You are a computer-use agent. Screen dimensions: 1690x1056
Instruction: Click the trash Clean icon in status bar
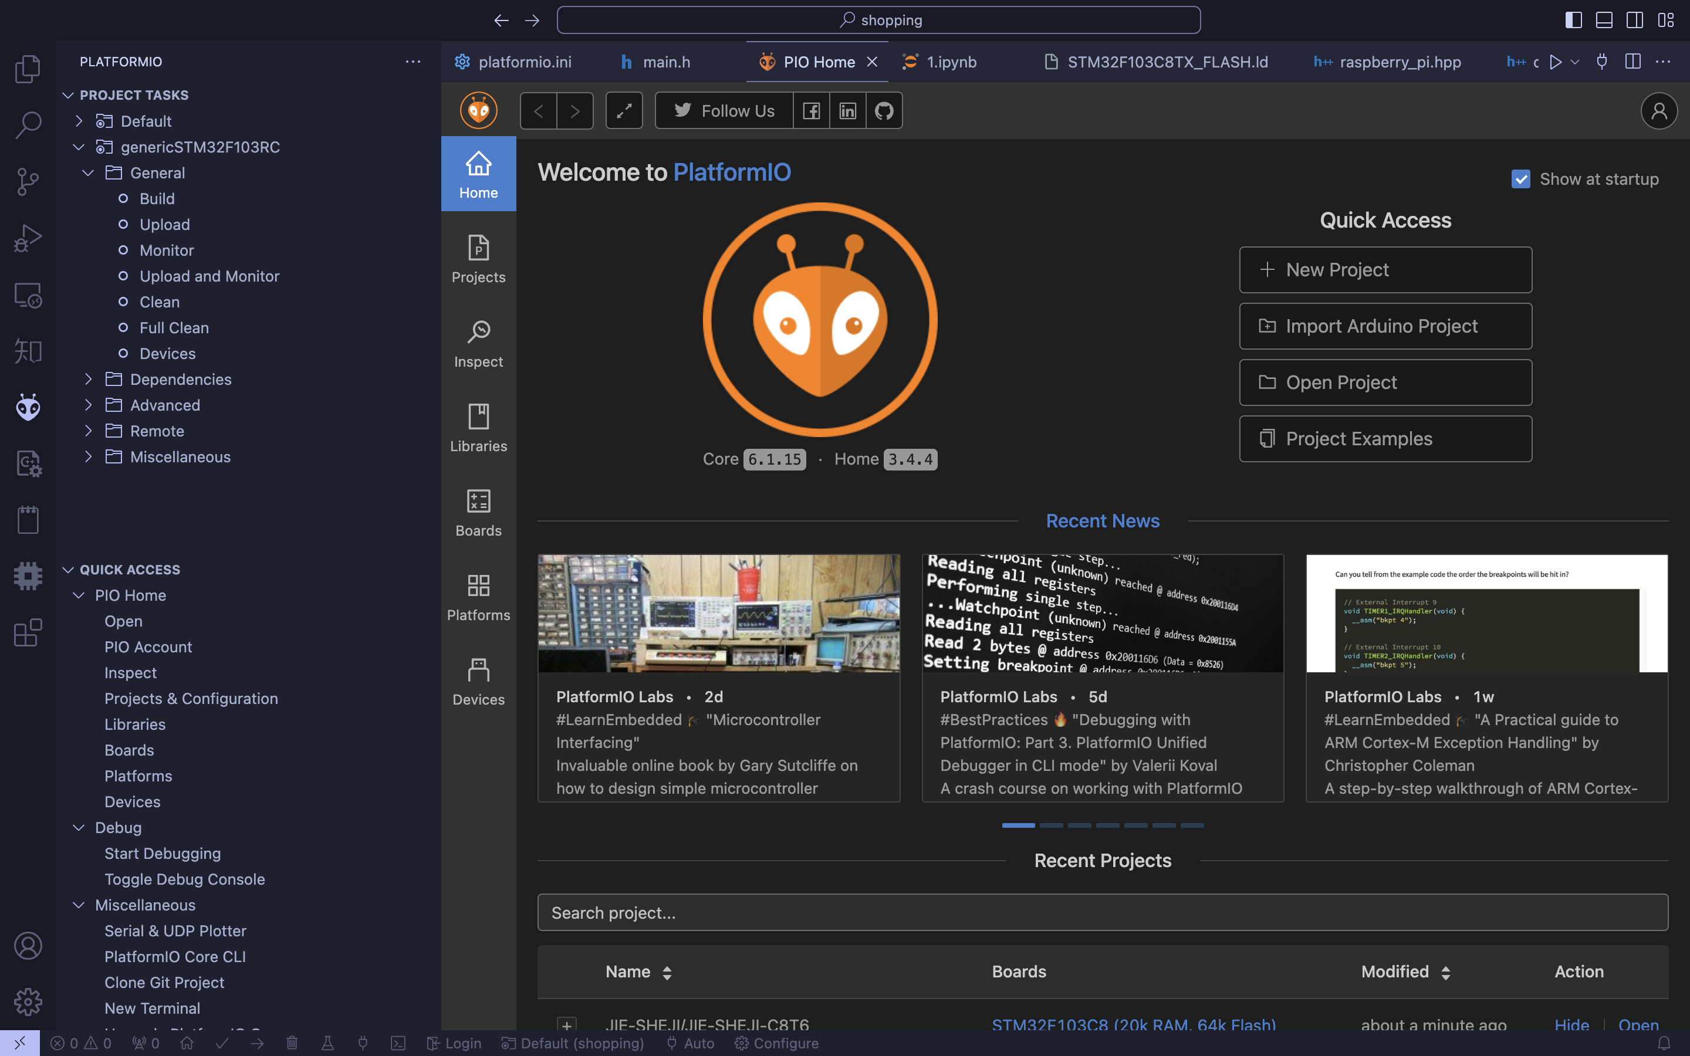(292, 1043)
